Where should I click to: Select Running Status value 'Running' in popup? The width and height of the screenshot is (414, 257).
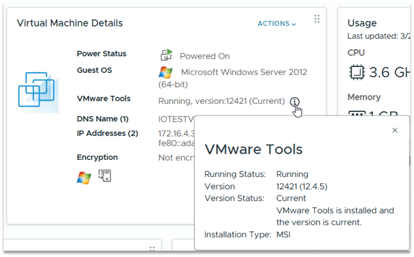pyautogui.click(x=292, y=174)
